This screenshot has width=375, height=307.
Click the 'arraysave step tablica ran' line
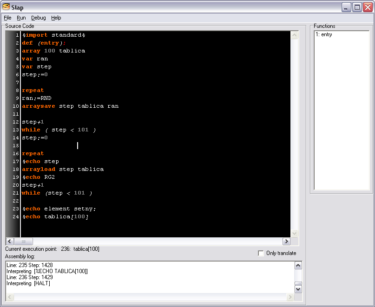(x=70, y=106)
